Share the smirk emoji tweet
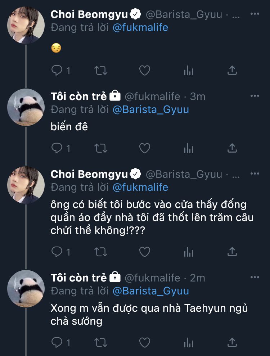 [x=232, y=70]
